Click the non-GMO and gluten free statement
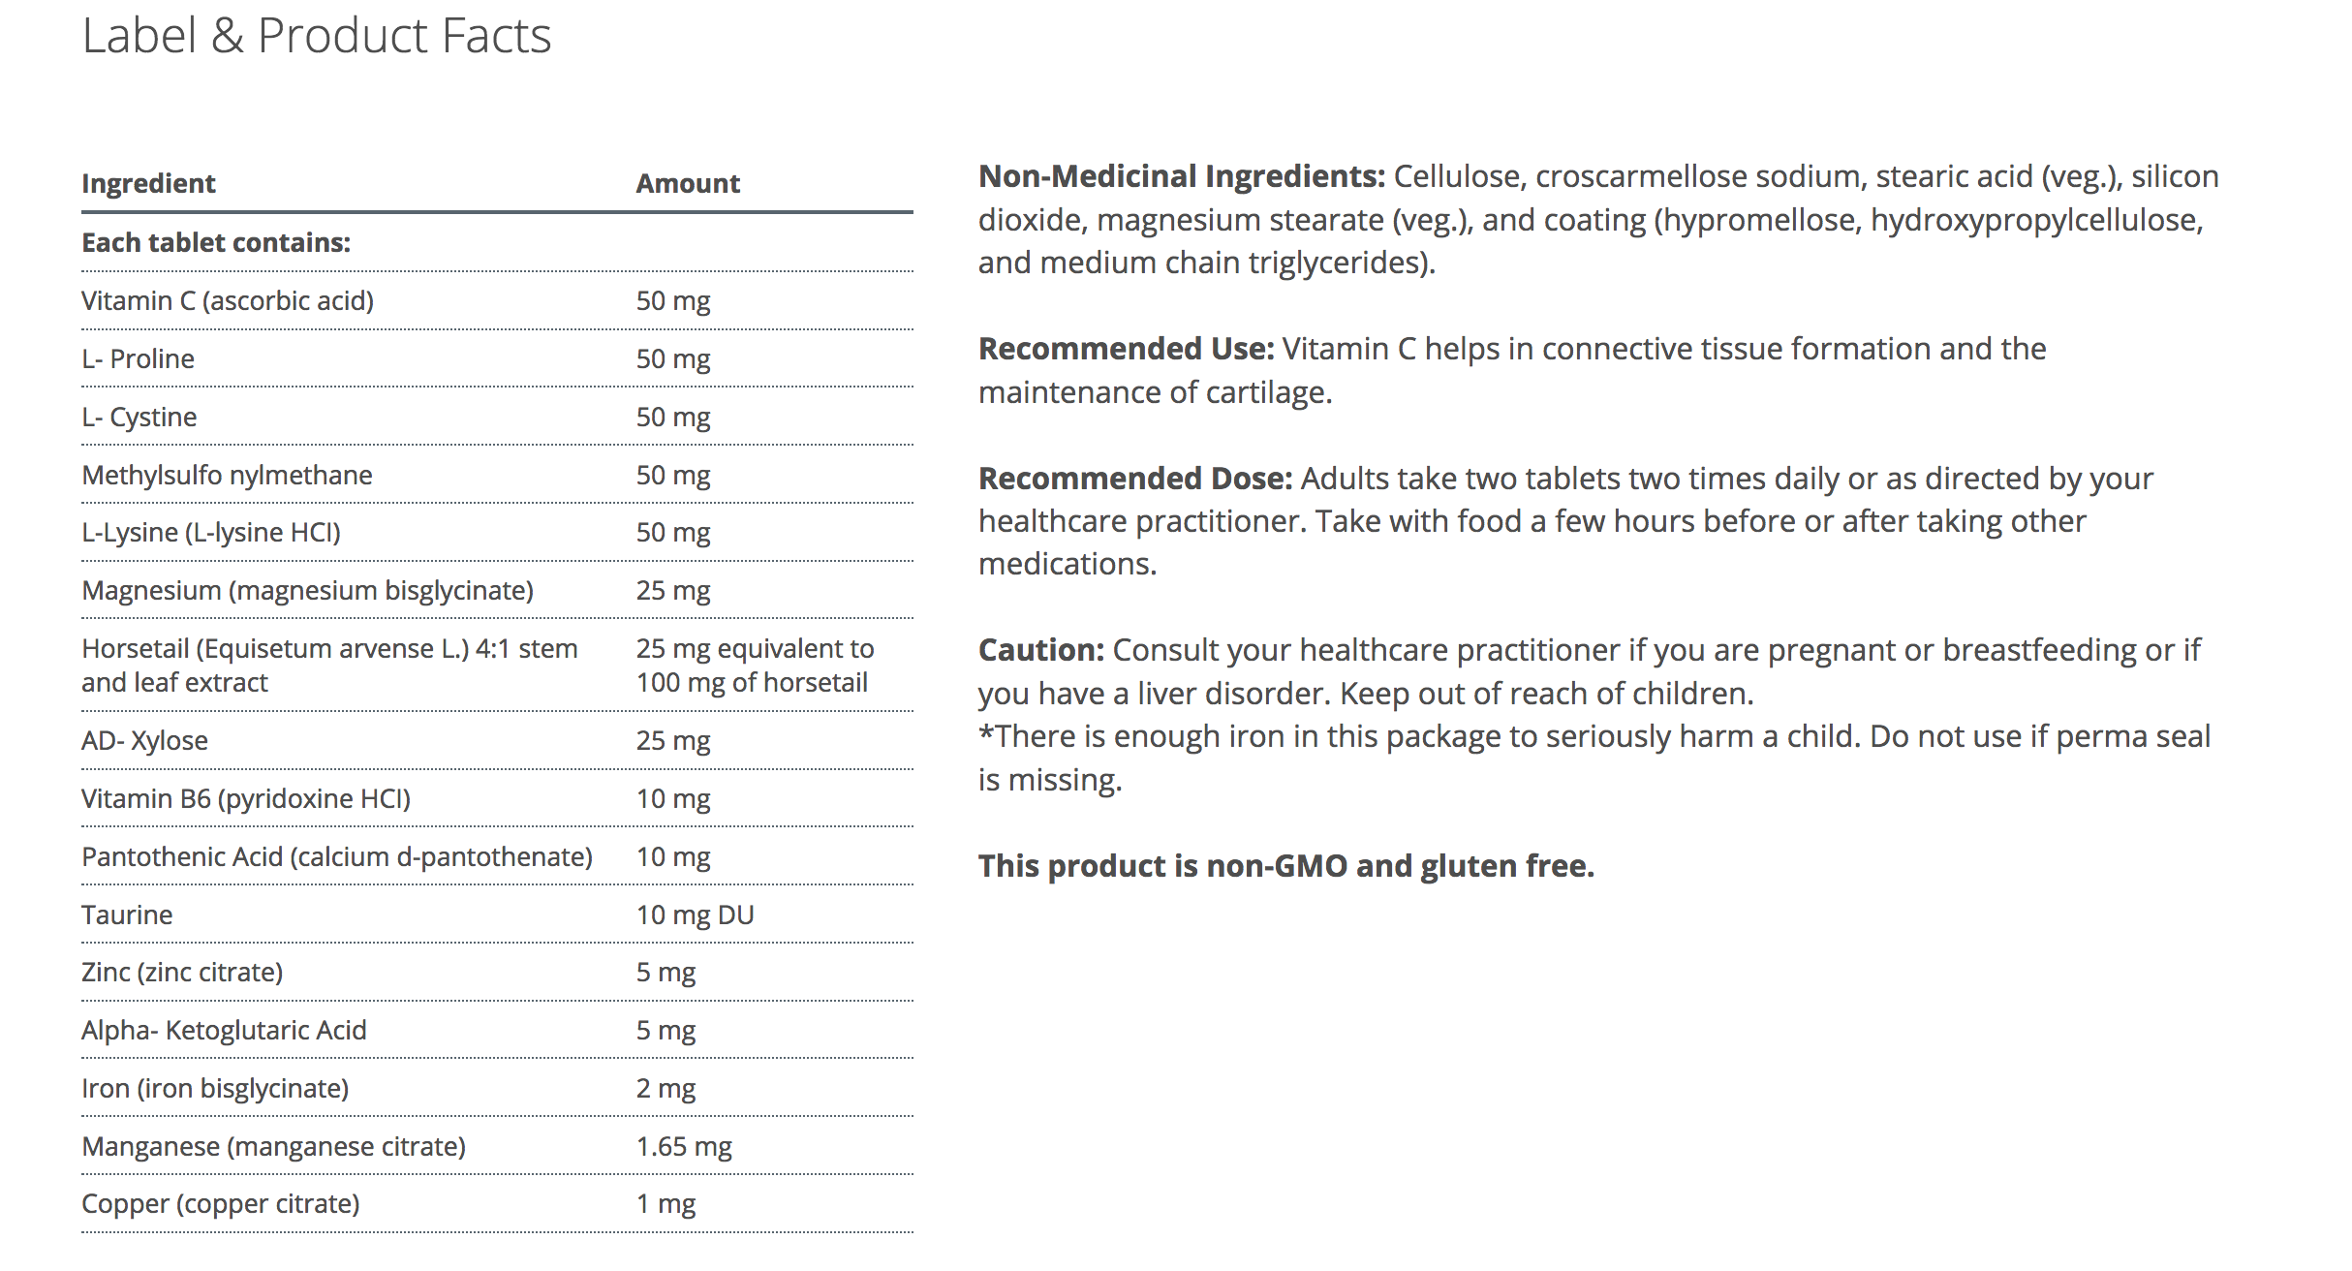Viewport: 2352px width, 1271px height. (1285, 866)
